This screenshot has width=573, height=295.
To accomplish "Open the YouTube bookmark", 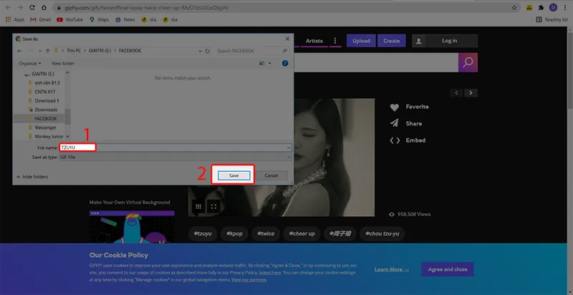I will pos(69,20).
